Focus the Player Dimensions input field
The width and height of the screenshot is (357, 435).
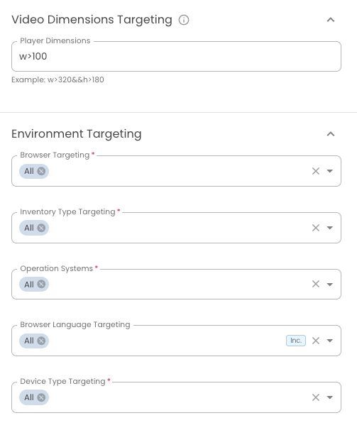(176, 56)
